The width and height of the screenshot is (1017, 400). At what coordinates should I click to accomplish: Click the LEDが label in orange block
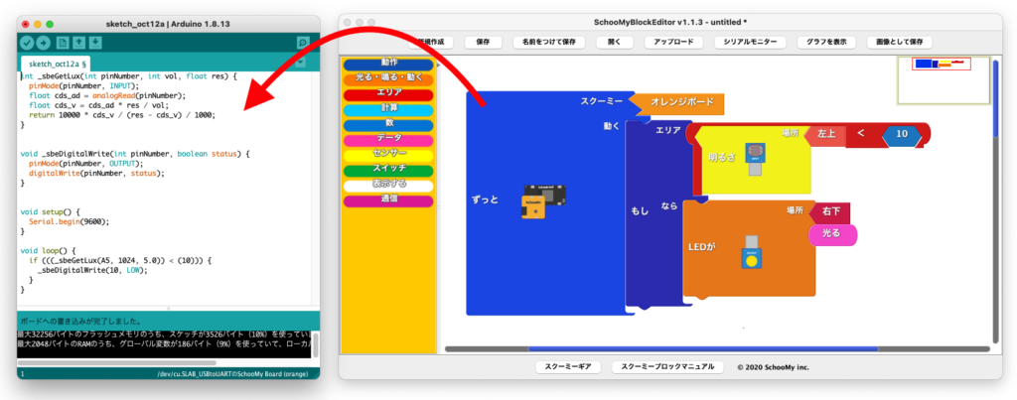click(702, 246)
